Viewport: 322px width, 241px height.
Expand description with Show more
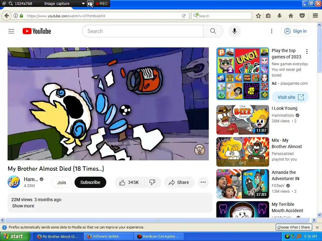click(x=23, y=206)
